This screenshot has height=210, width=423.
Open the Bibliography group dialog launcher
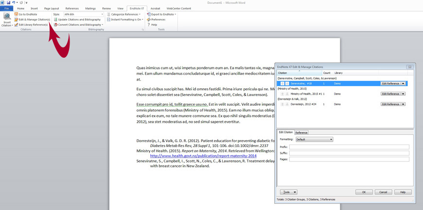tap(142, 30)
